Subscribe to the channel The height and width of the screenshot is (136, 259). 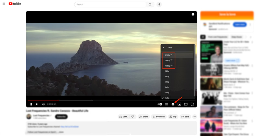(x=61, y=117)
